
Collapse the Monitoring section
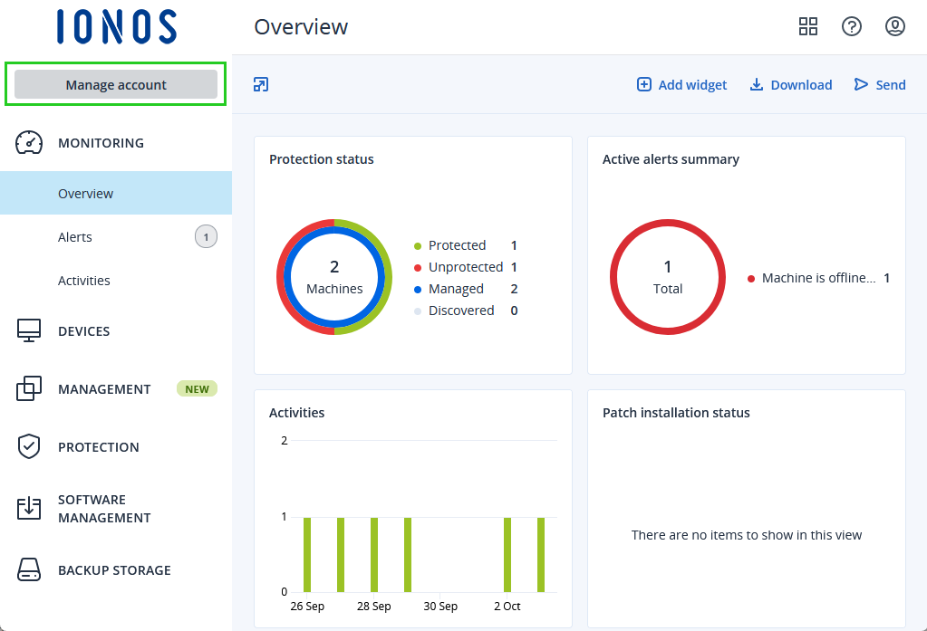101,143
